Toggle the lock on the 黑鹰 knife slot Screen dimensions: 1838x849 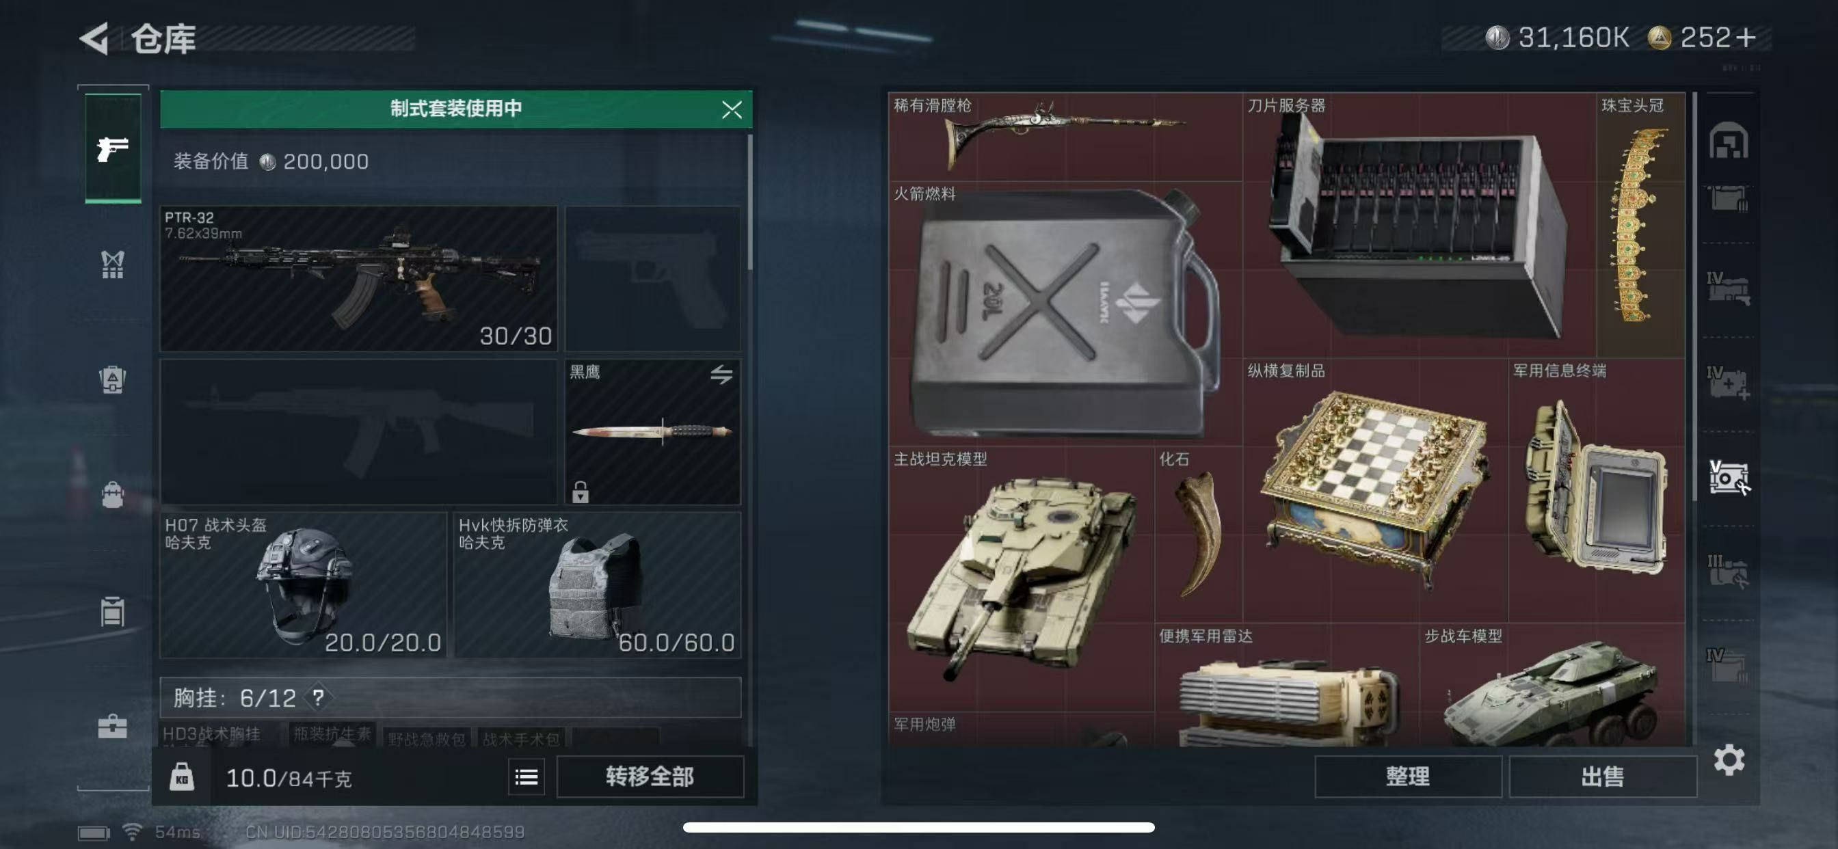pyautogui.click(x=580, y=491)
